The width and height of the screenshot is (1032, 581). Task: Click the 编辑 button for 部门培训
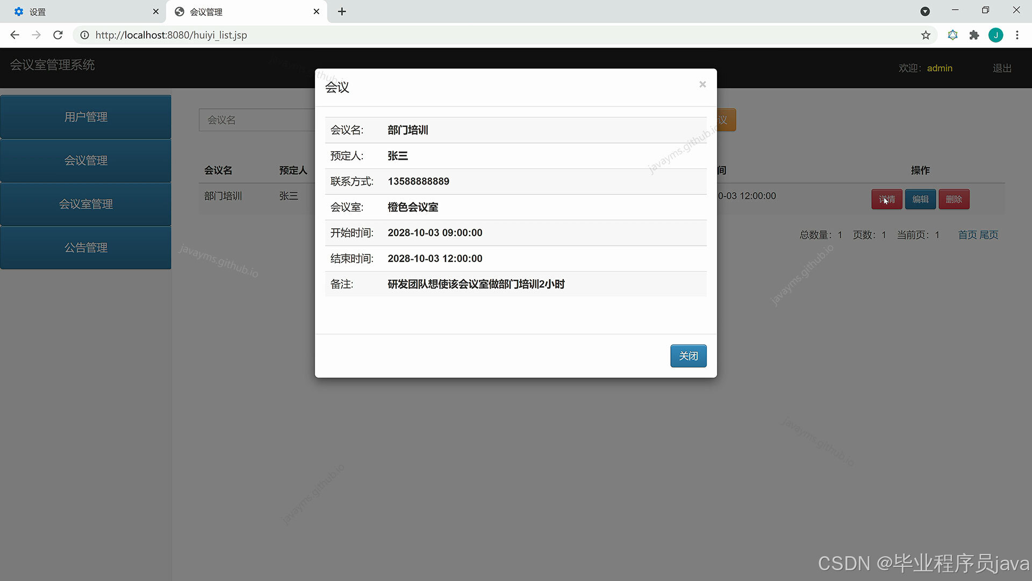click(x=920, y=199)
